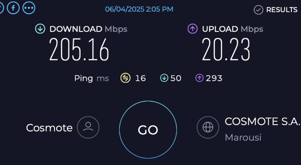Click the RESULTS checkmark icon

258,10
